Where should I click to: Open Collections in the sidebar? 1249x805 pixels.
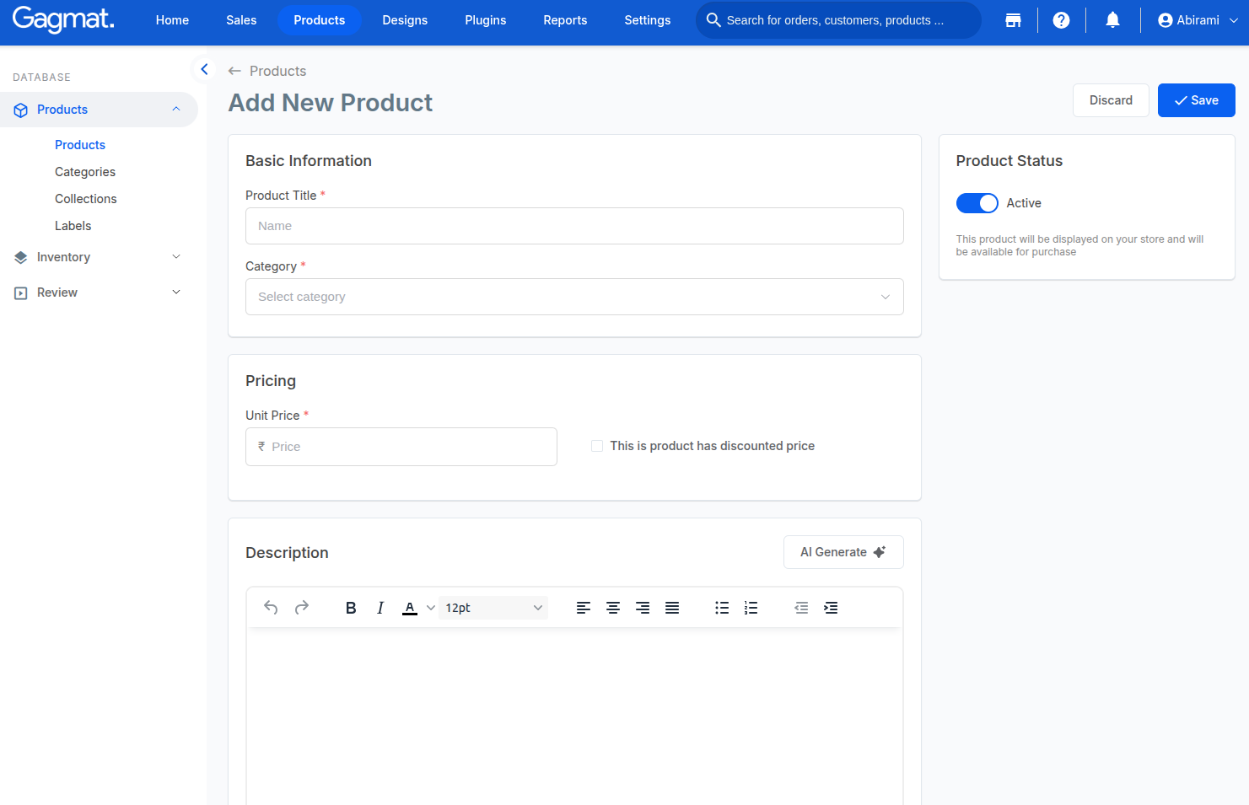(x=86, y=199)
